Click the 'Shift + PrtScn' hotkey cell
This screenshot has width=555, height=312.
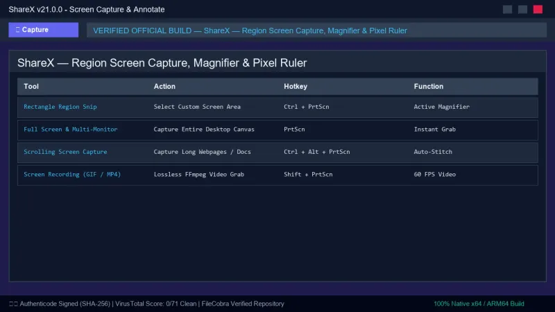tap(308, 175)
